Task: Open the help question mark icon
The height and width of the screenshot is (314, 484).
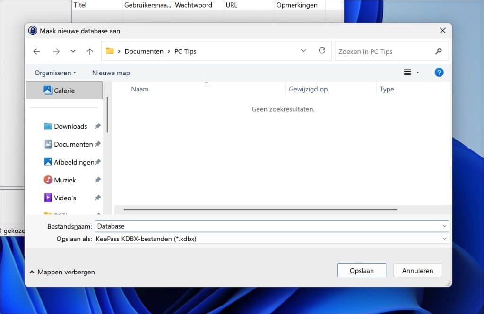Action: click(x=439, y=73)
